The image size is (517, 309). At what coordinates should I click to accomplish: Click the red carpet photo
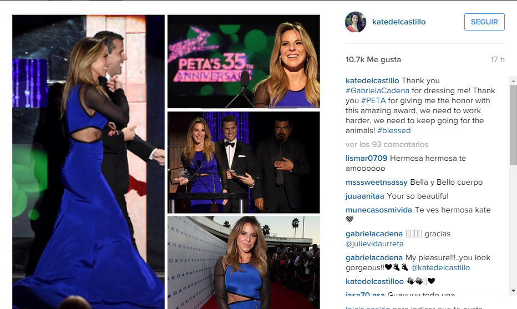pos(244,262)
